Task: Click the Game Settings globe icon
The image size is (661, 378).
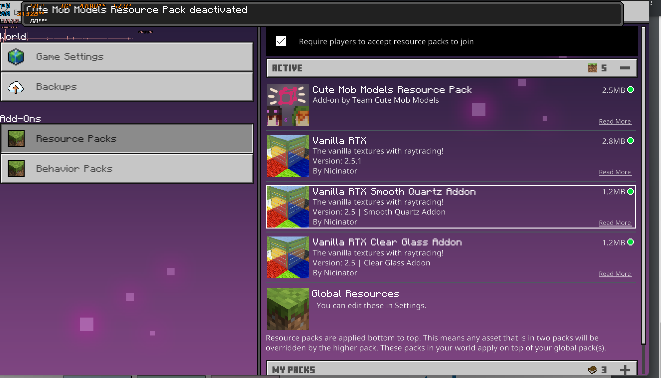Action: click(16, 57)
